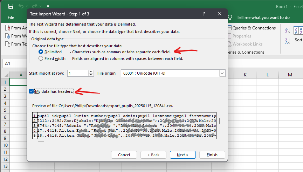This screenshot has width=303, height=172.
Task: Click the Tell me what you want to do box
Action: (263, 17)
